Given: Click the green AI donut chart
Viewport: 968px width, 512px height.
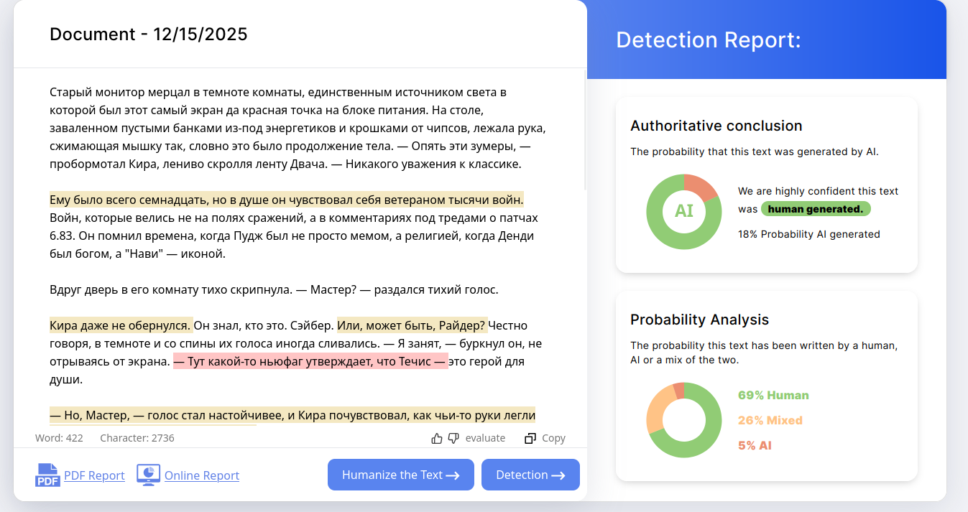Looking at the screenshot, I should 683,211.
